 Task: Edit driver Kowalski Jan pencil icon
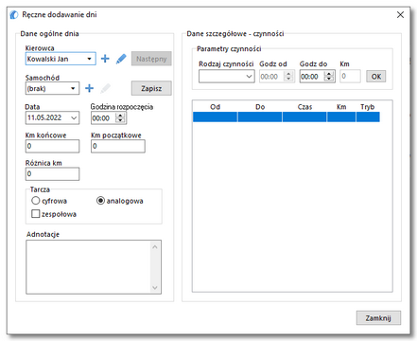pyautogui.click(x=121, y=59)
